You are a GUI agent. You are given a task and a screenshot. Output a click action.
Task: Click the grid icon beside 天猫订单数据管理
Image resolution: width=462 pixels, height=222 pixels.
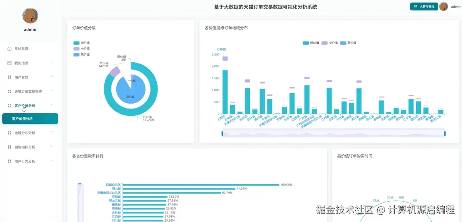[x=9, y=91]
